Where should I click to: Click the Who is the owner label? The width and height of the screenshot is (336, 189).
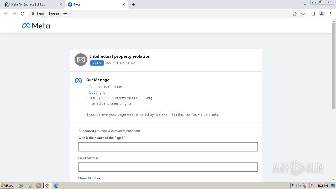click(102, 138)
